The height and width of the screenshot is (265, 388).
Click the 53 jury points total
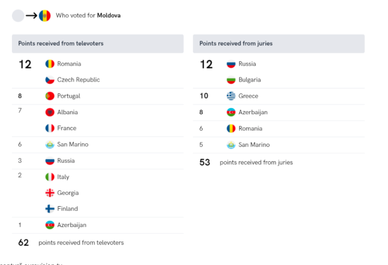(205, 162)
